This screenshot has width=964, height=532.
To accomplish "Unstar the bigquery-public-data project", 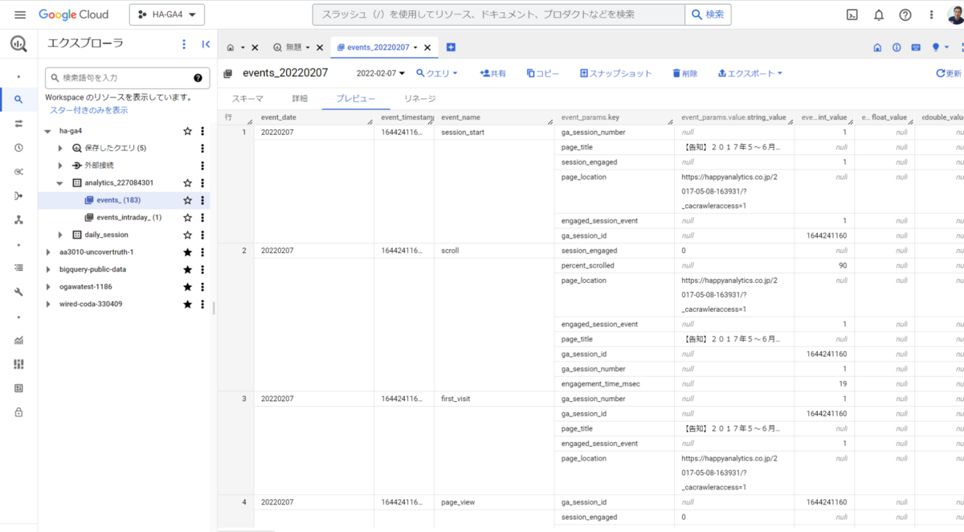I will click(187, 270).
